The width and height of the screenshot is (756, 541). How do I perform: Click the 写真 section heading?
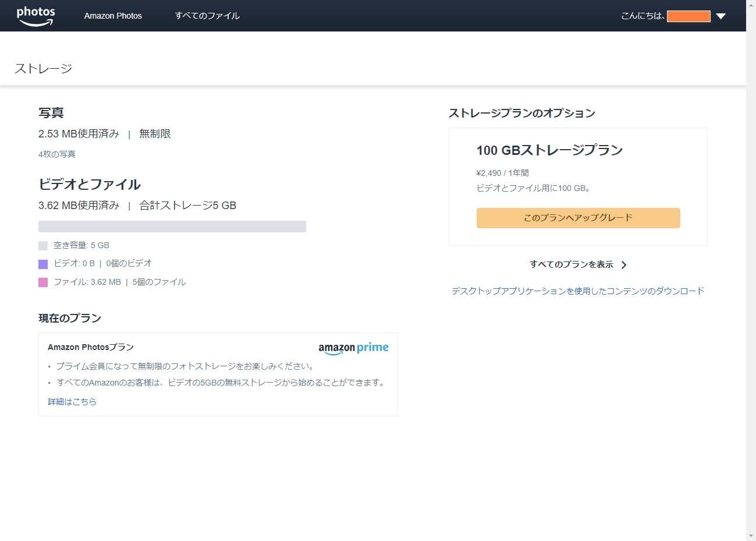click(x=51, y=113)
